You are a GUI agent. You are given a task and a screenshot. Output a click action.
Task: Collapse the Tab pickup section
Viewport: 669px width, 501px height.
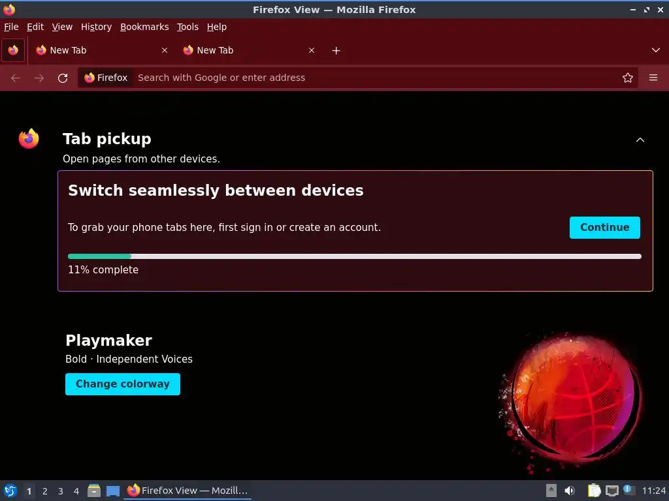tap(640, 140)
